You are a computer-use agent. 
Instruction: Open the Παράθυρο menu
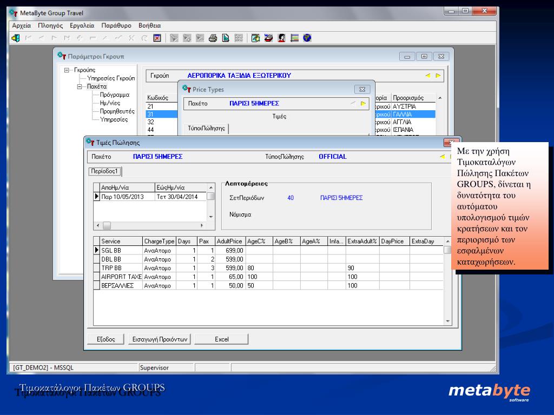tap(116, 25)
